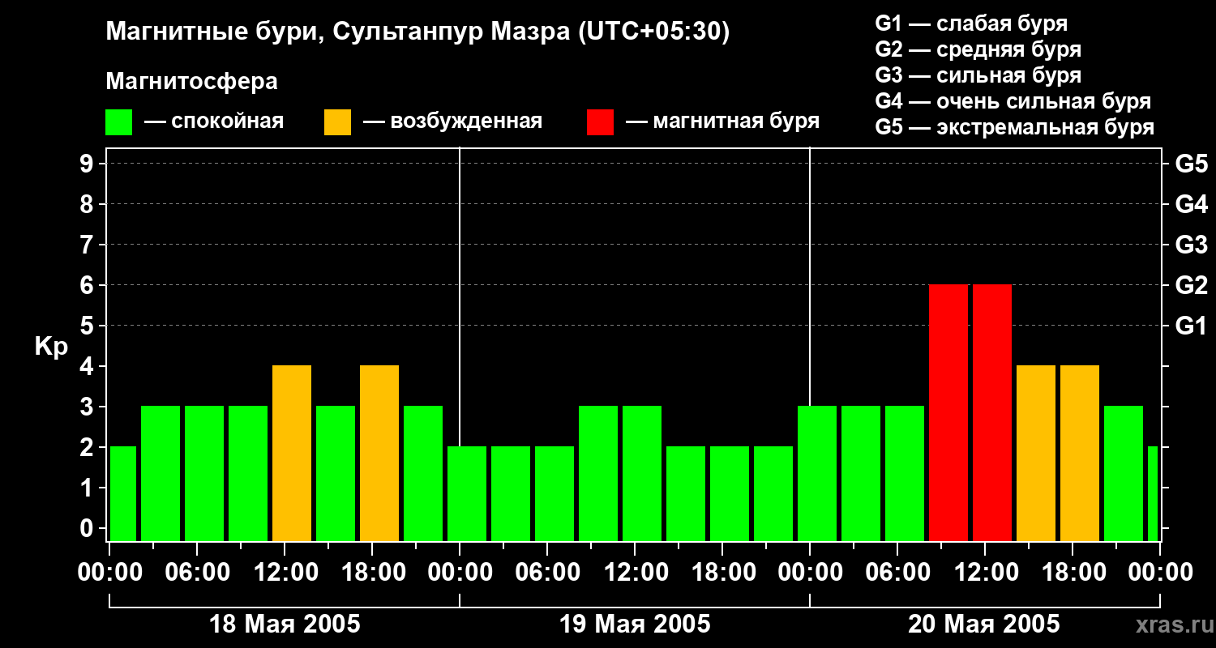Click the second red Kp 6 bar
This screenshot has height=648, width=1216.
992,413
